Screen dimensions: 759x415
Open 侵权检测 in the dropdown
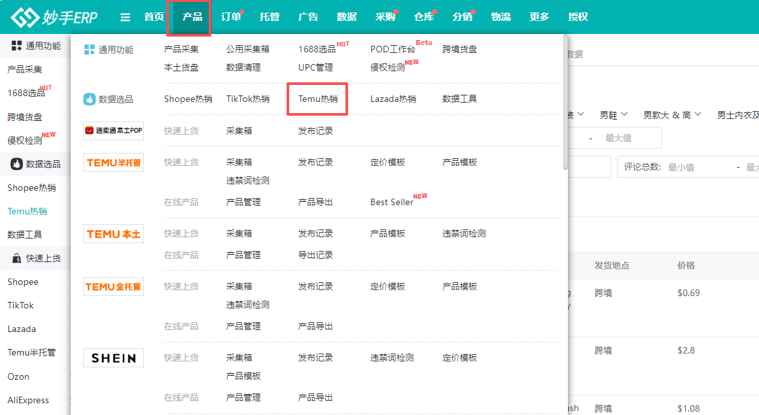(388, 68)
